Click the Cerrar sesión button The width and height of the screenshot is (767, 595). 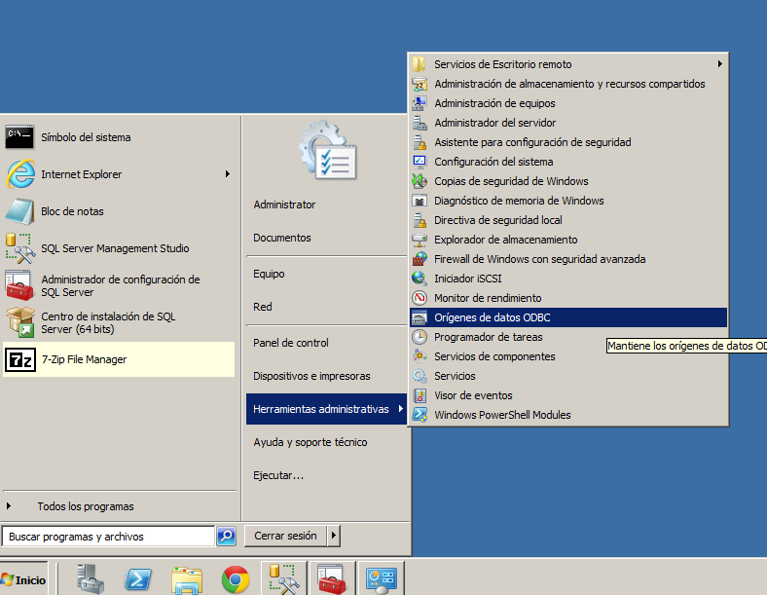pyautogui.click(x=285, y=536)
